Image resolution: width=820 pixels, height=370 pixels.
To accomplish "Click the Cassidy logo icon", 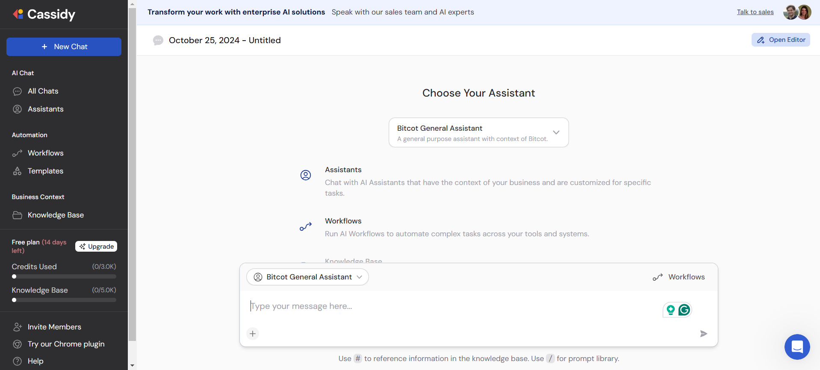I will (18, 14).
